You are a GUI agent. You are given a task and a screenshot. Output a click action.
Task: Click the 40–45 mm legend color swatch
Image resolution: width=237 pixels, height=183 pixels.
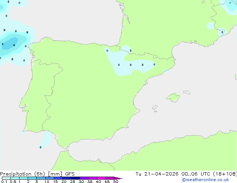pos(101,178)
